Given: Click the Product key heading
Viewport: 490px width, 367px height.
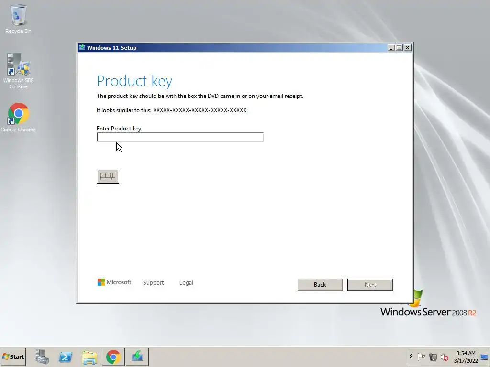Looking at the screenshot, I should pos(134,81).
